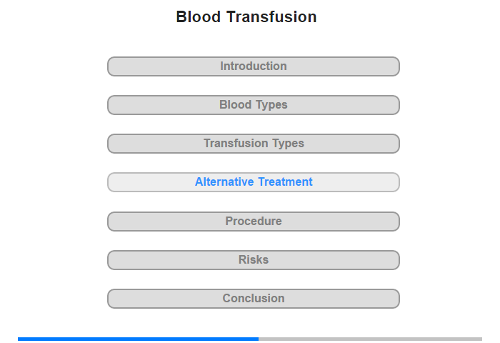
Task: Click the Blood Transfusion title heading
Action: pos(246,16)
